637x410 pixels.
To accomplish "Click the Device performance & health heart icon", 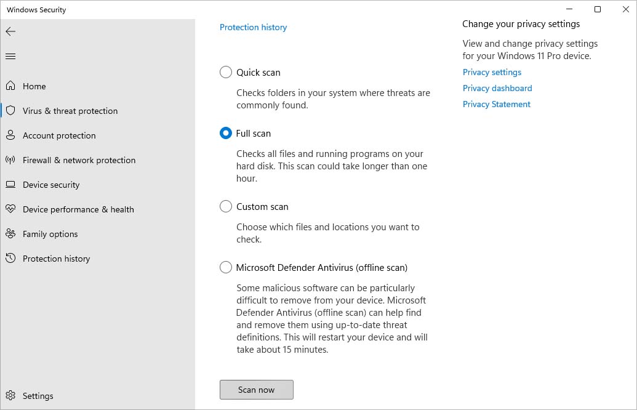I will pyautogui.click(x=10, y=209).
